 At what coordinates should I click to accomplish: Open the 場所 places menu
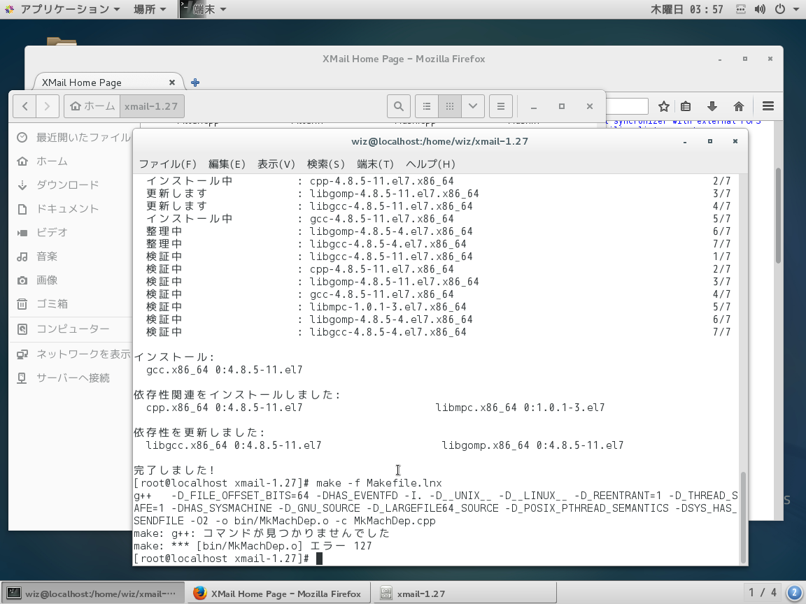pyautogui.click(x=150, y=9)
